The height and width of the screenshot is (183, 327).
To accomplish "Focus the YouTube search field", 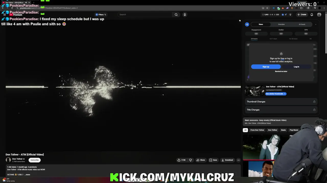I will pos(145,14).
